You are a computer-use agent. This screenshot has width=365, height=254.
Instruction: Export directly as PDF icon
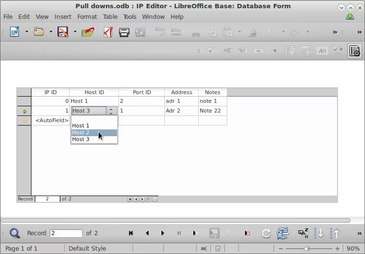108,32
